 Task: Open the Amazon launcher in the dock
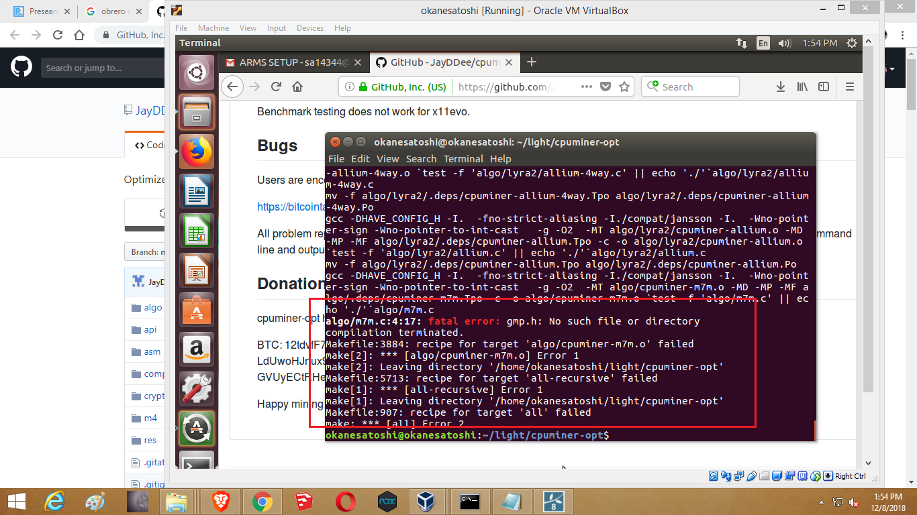tap(197, 349)
